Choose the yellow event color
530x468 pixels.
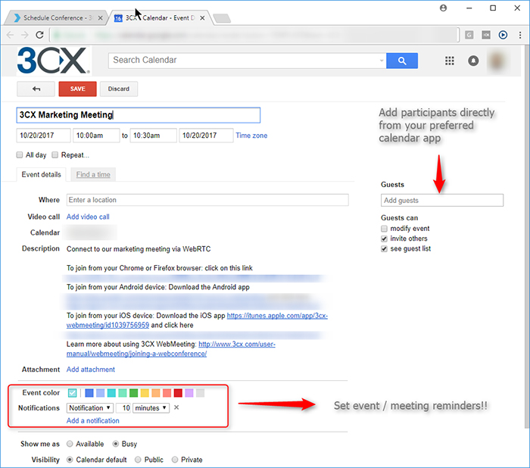(x=145, y=392)
